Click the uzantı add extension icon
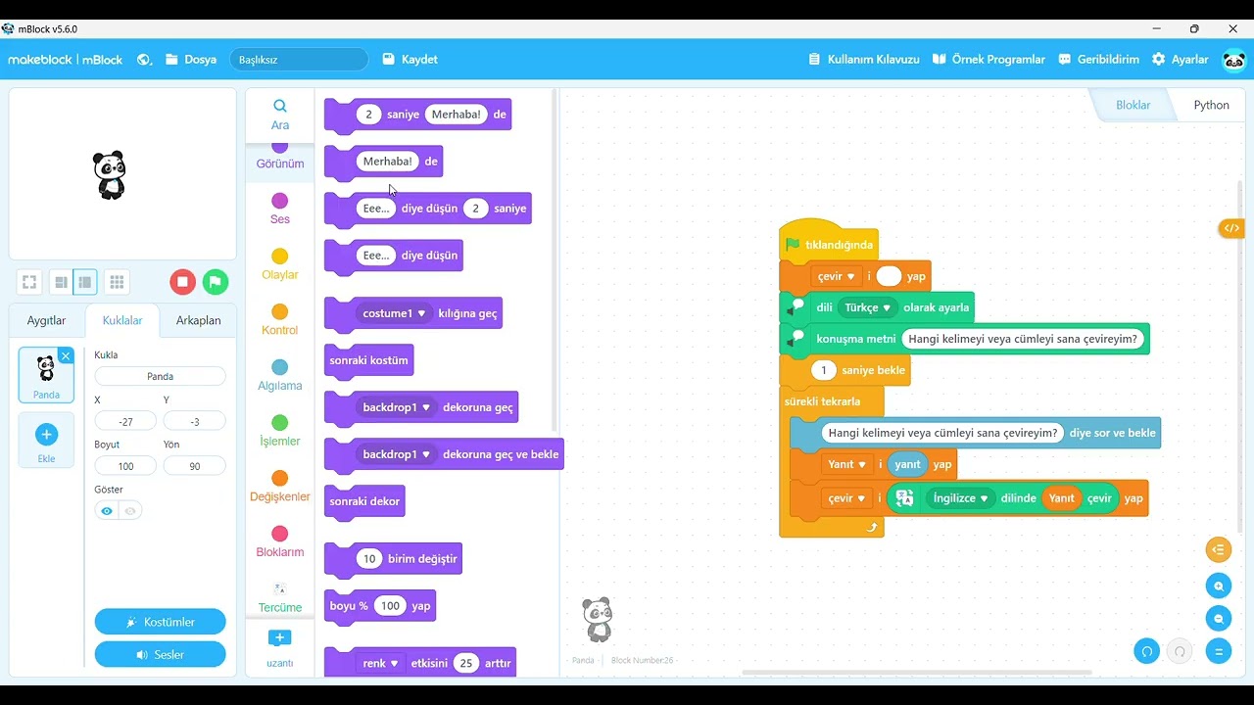 (x=279, y=638)
